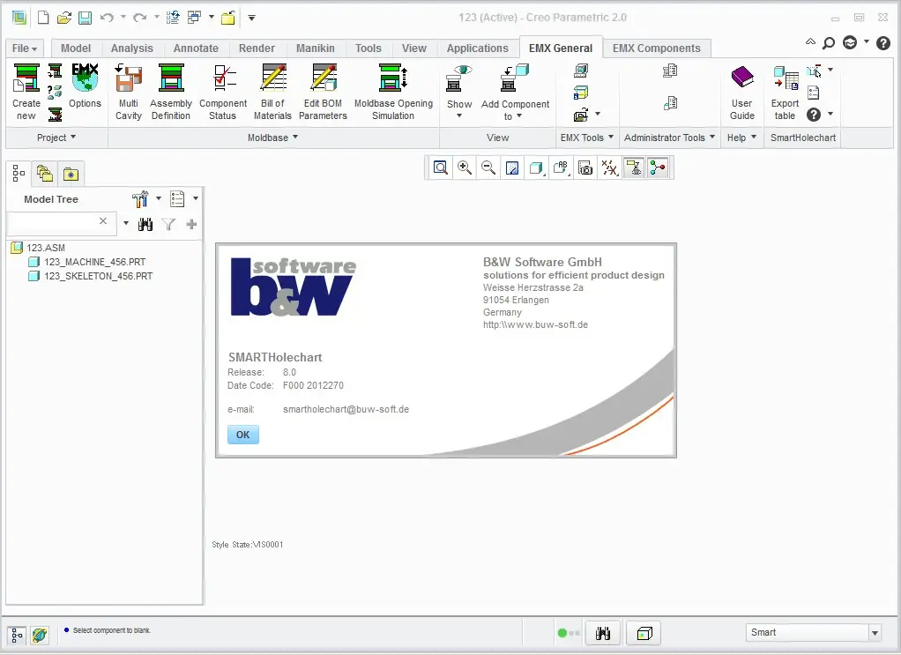Open EMX Options
901x655 pixels.
(85, 86)
